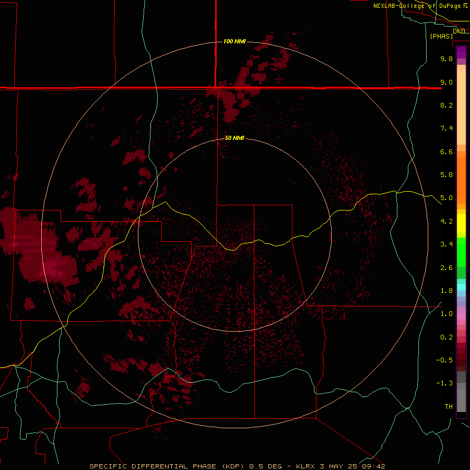Image resolution: width=470 pixels, height=470 pixels.
Task: Click the -1.3 scale value
Action: coord(444,383)
